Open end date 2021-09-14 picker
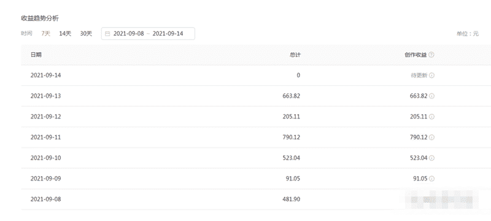This screenshot has height=221, width=491. pos(168,34)
